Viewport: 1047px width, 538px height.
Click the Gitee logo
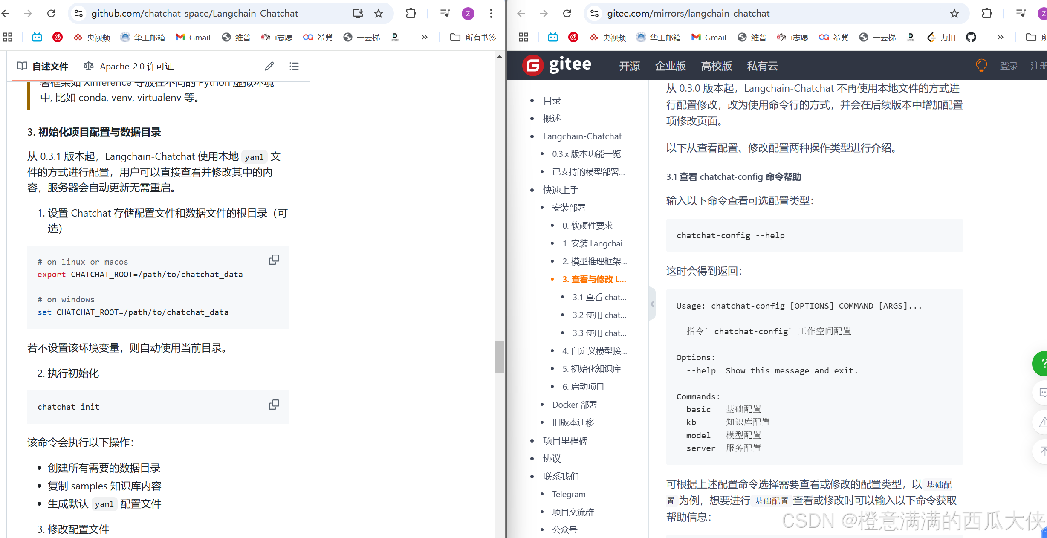click(x=557, y=65)
